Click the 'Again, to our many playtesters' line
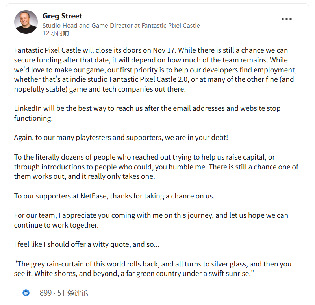Image resolution: width=315 pixels, height=305 pixels. point(121,138)
